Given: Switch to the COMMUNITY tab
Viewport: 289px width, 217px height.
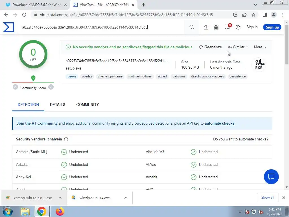Looking at the screenshot, I should (87, 105).
